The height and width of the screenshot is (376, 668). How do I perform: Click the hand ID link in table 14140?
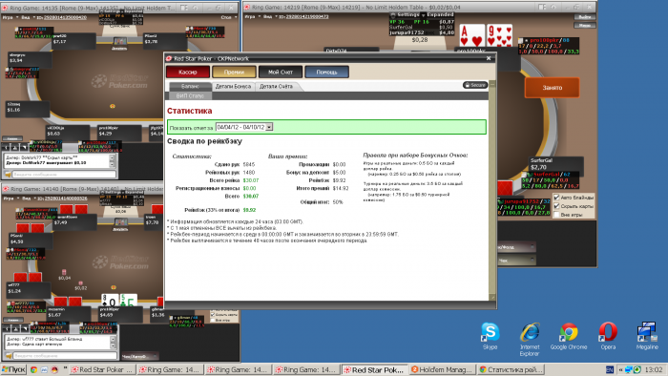[x=65, y=198]
